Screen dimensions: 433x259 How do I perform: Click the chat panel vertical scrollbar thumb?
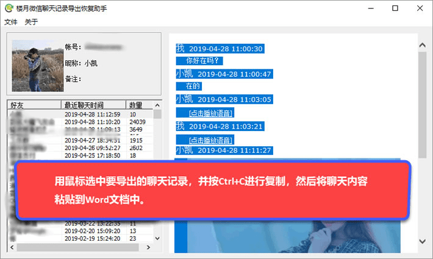point(422,105)
